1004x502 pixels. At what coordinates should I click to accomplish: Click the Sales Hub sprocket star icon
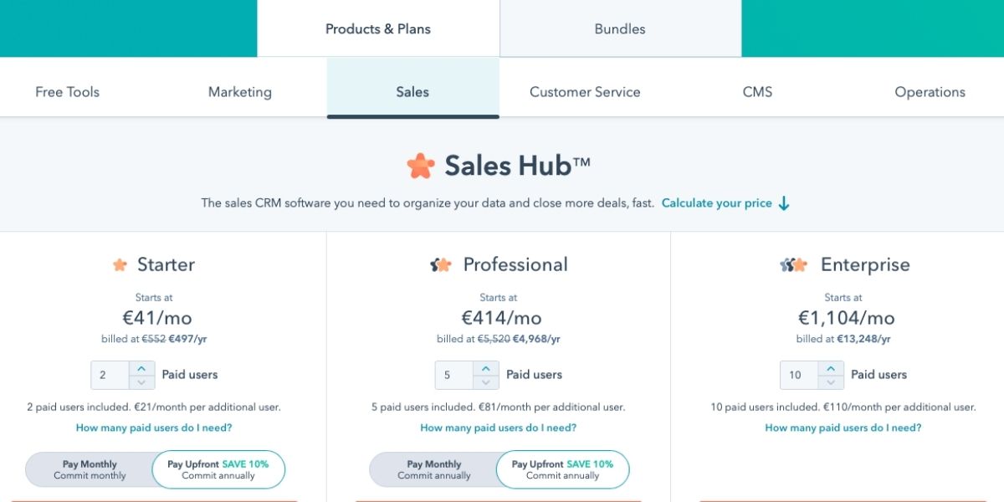[x=421, y=166]
